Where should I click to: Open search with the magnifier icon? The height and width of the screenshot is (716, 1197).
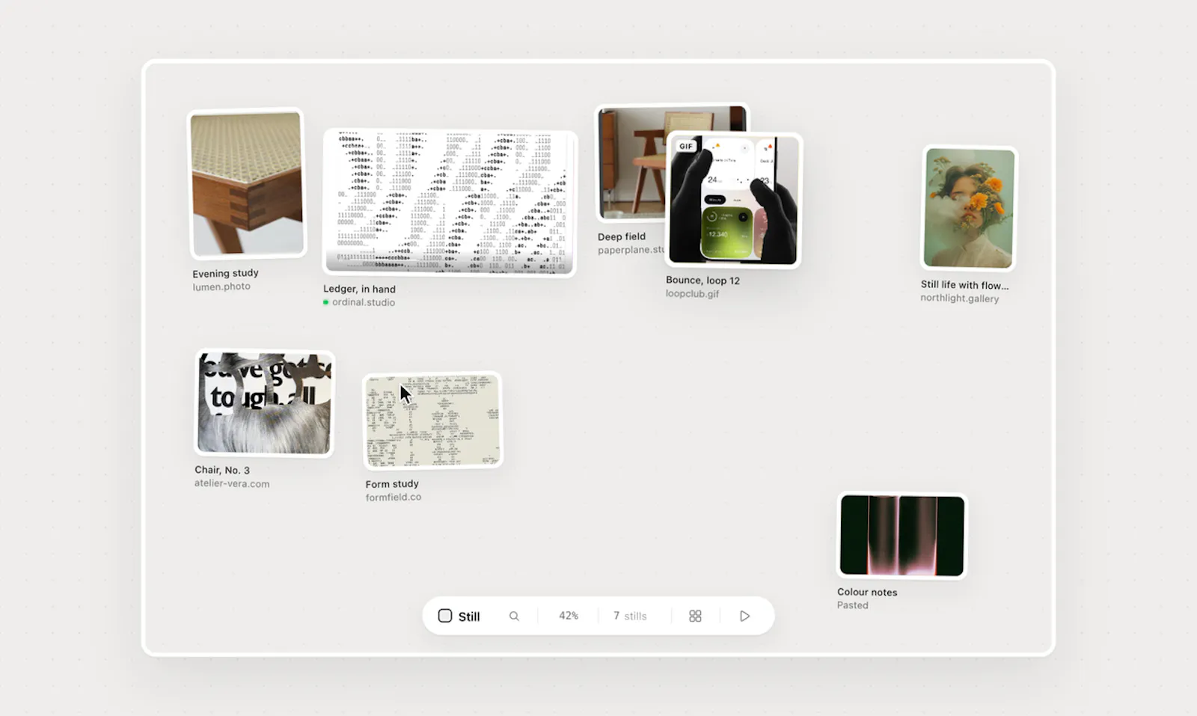[x=514, y=616]
